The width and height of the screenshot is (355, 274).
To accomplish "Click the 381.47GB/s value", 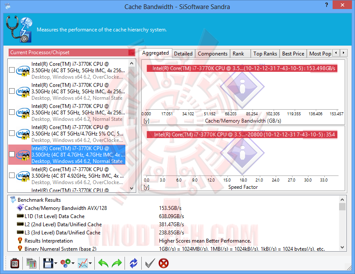I will pyautogui.click(x=171, y=225).
